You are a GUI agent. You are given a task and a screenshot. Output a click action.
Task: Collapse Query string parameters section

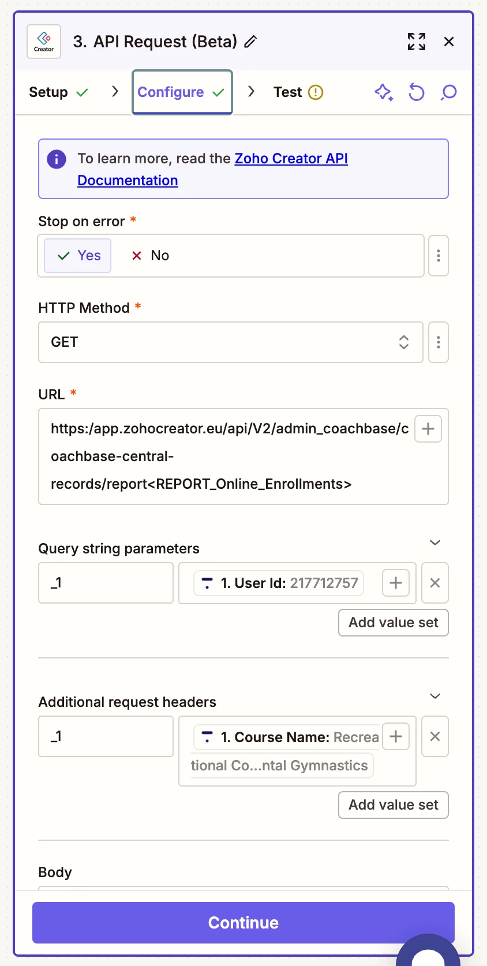point(435,542)
